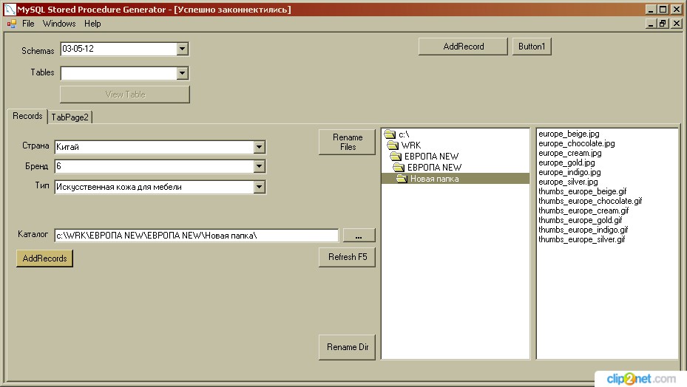This screenshot has height=387, width=687.
Task: Open the Windows menu
Action: coord(59,24)
